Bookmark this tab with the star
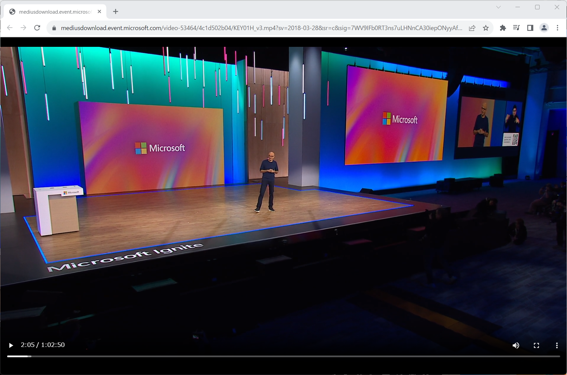 click(x=486, y=28)
